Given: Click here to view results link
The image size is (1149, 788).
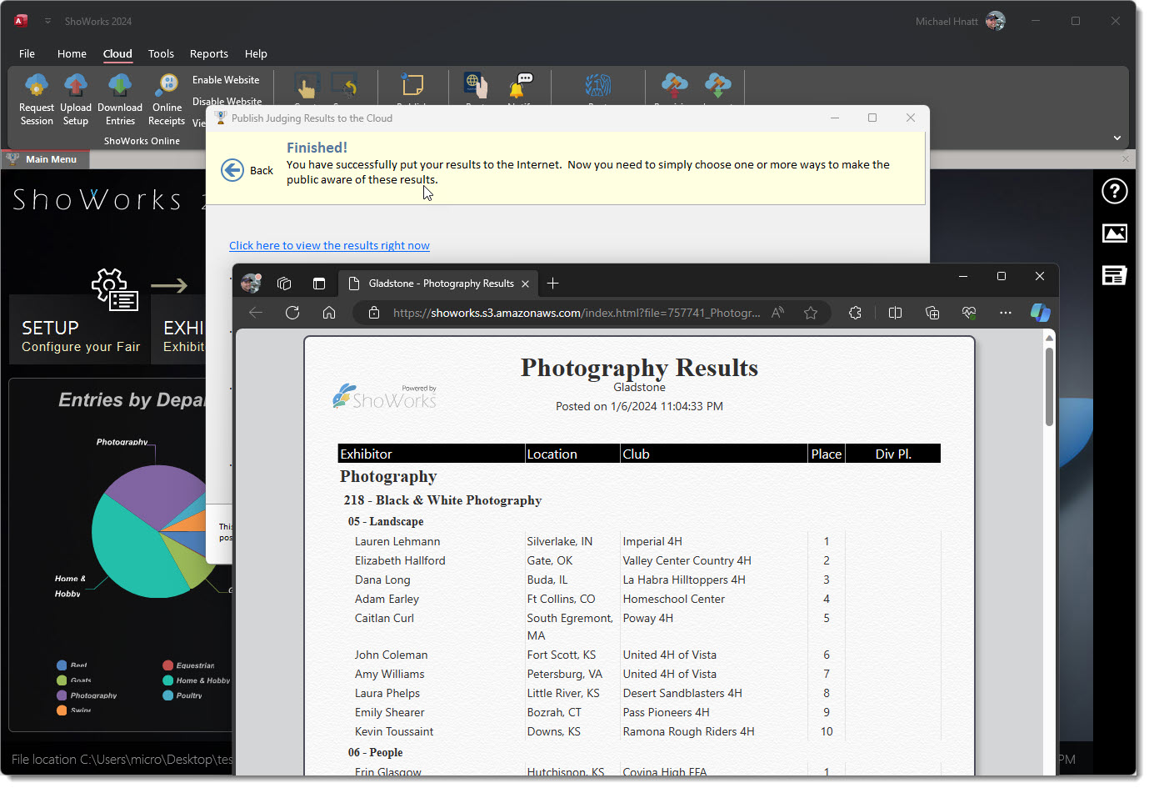Looking at the screenshot, I should (329, 245).
